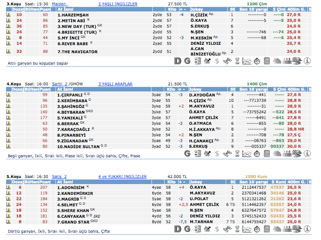Select horse name 6.CANYAKAR in race 5
Viewport: 321px width, 240px height.
[x=70, y=216]
